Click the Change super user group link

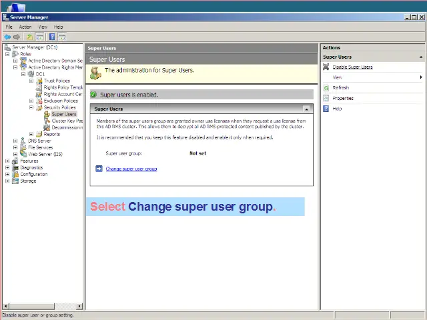coord(131,169)
